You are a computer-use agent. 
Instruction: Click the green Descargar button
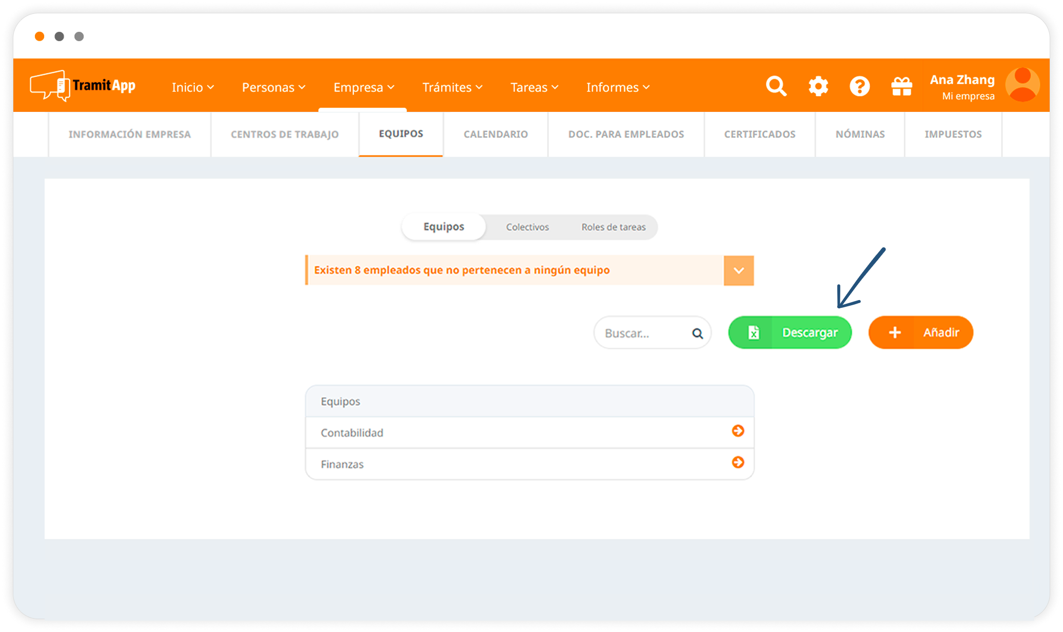tap(790, 332)
